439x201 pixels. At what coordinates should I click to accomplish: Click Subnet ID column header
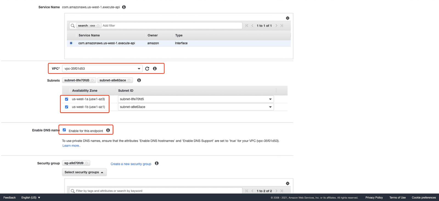(x=126, y=91)
